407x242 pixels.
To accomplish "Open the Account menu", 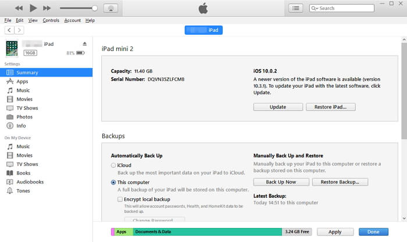I will pyautogui.click(x=73, y=20).
